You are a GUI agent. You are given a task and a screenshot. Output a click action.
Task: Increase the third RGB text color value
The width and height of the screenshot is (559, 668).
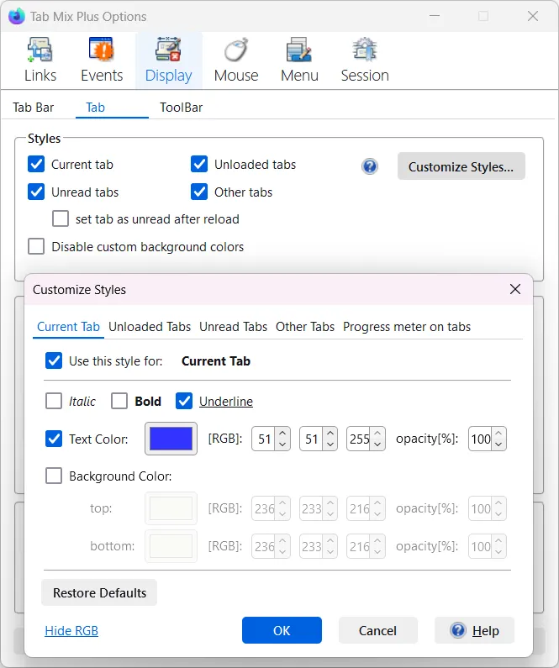pos(378,434)
